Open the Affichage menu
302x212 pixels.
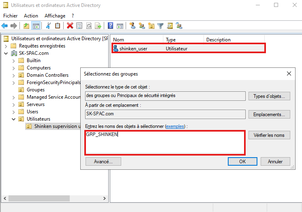tap(55, 16)
